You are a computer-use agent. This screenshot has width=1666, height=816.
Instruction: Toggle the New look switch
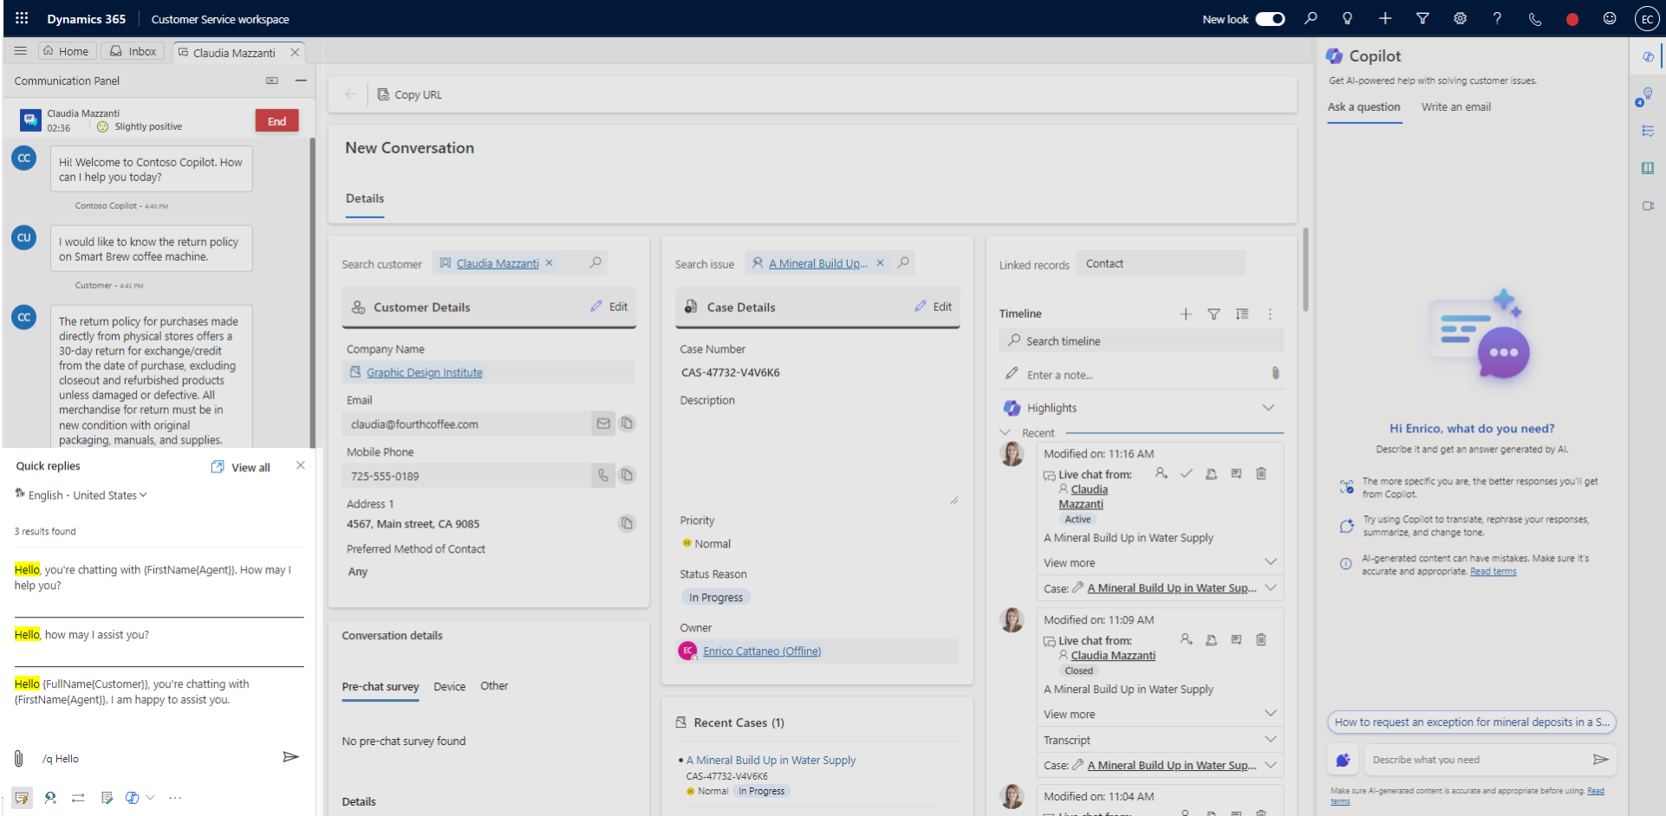click(x=1270, y=18)
